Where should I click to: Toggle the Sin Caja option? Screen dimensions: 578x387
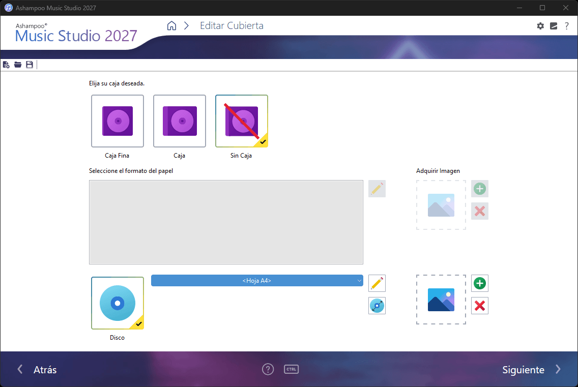point(242,121)
